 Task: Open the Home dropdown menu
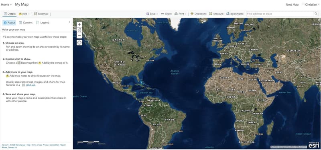[6, 4]
